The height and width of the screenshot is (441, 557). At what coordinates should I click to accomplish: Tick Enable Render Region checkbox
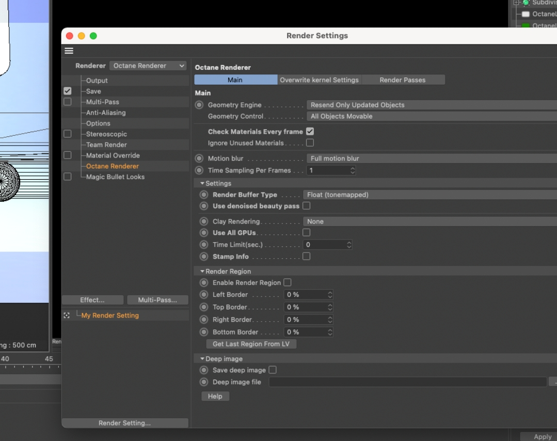[x=288, y=283]
